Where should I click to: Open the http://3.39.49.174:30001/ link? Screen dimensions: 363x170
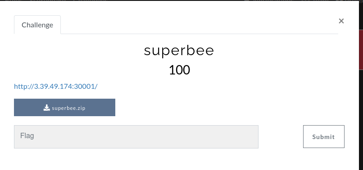pos(55,87)
